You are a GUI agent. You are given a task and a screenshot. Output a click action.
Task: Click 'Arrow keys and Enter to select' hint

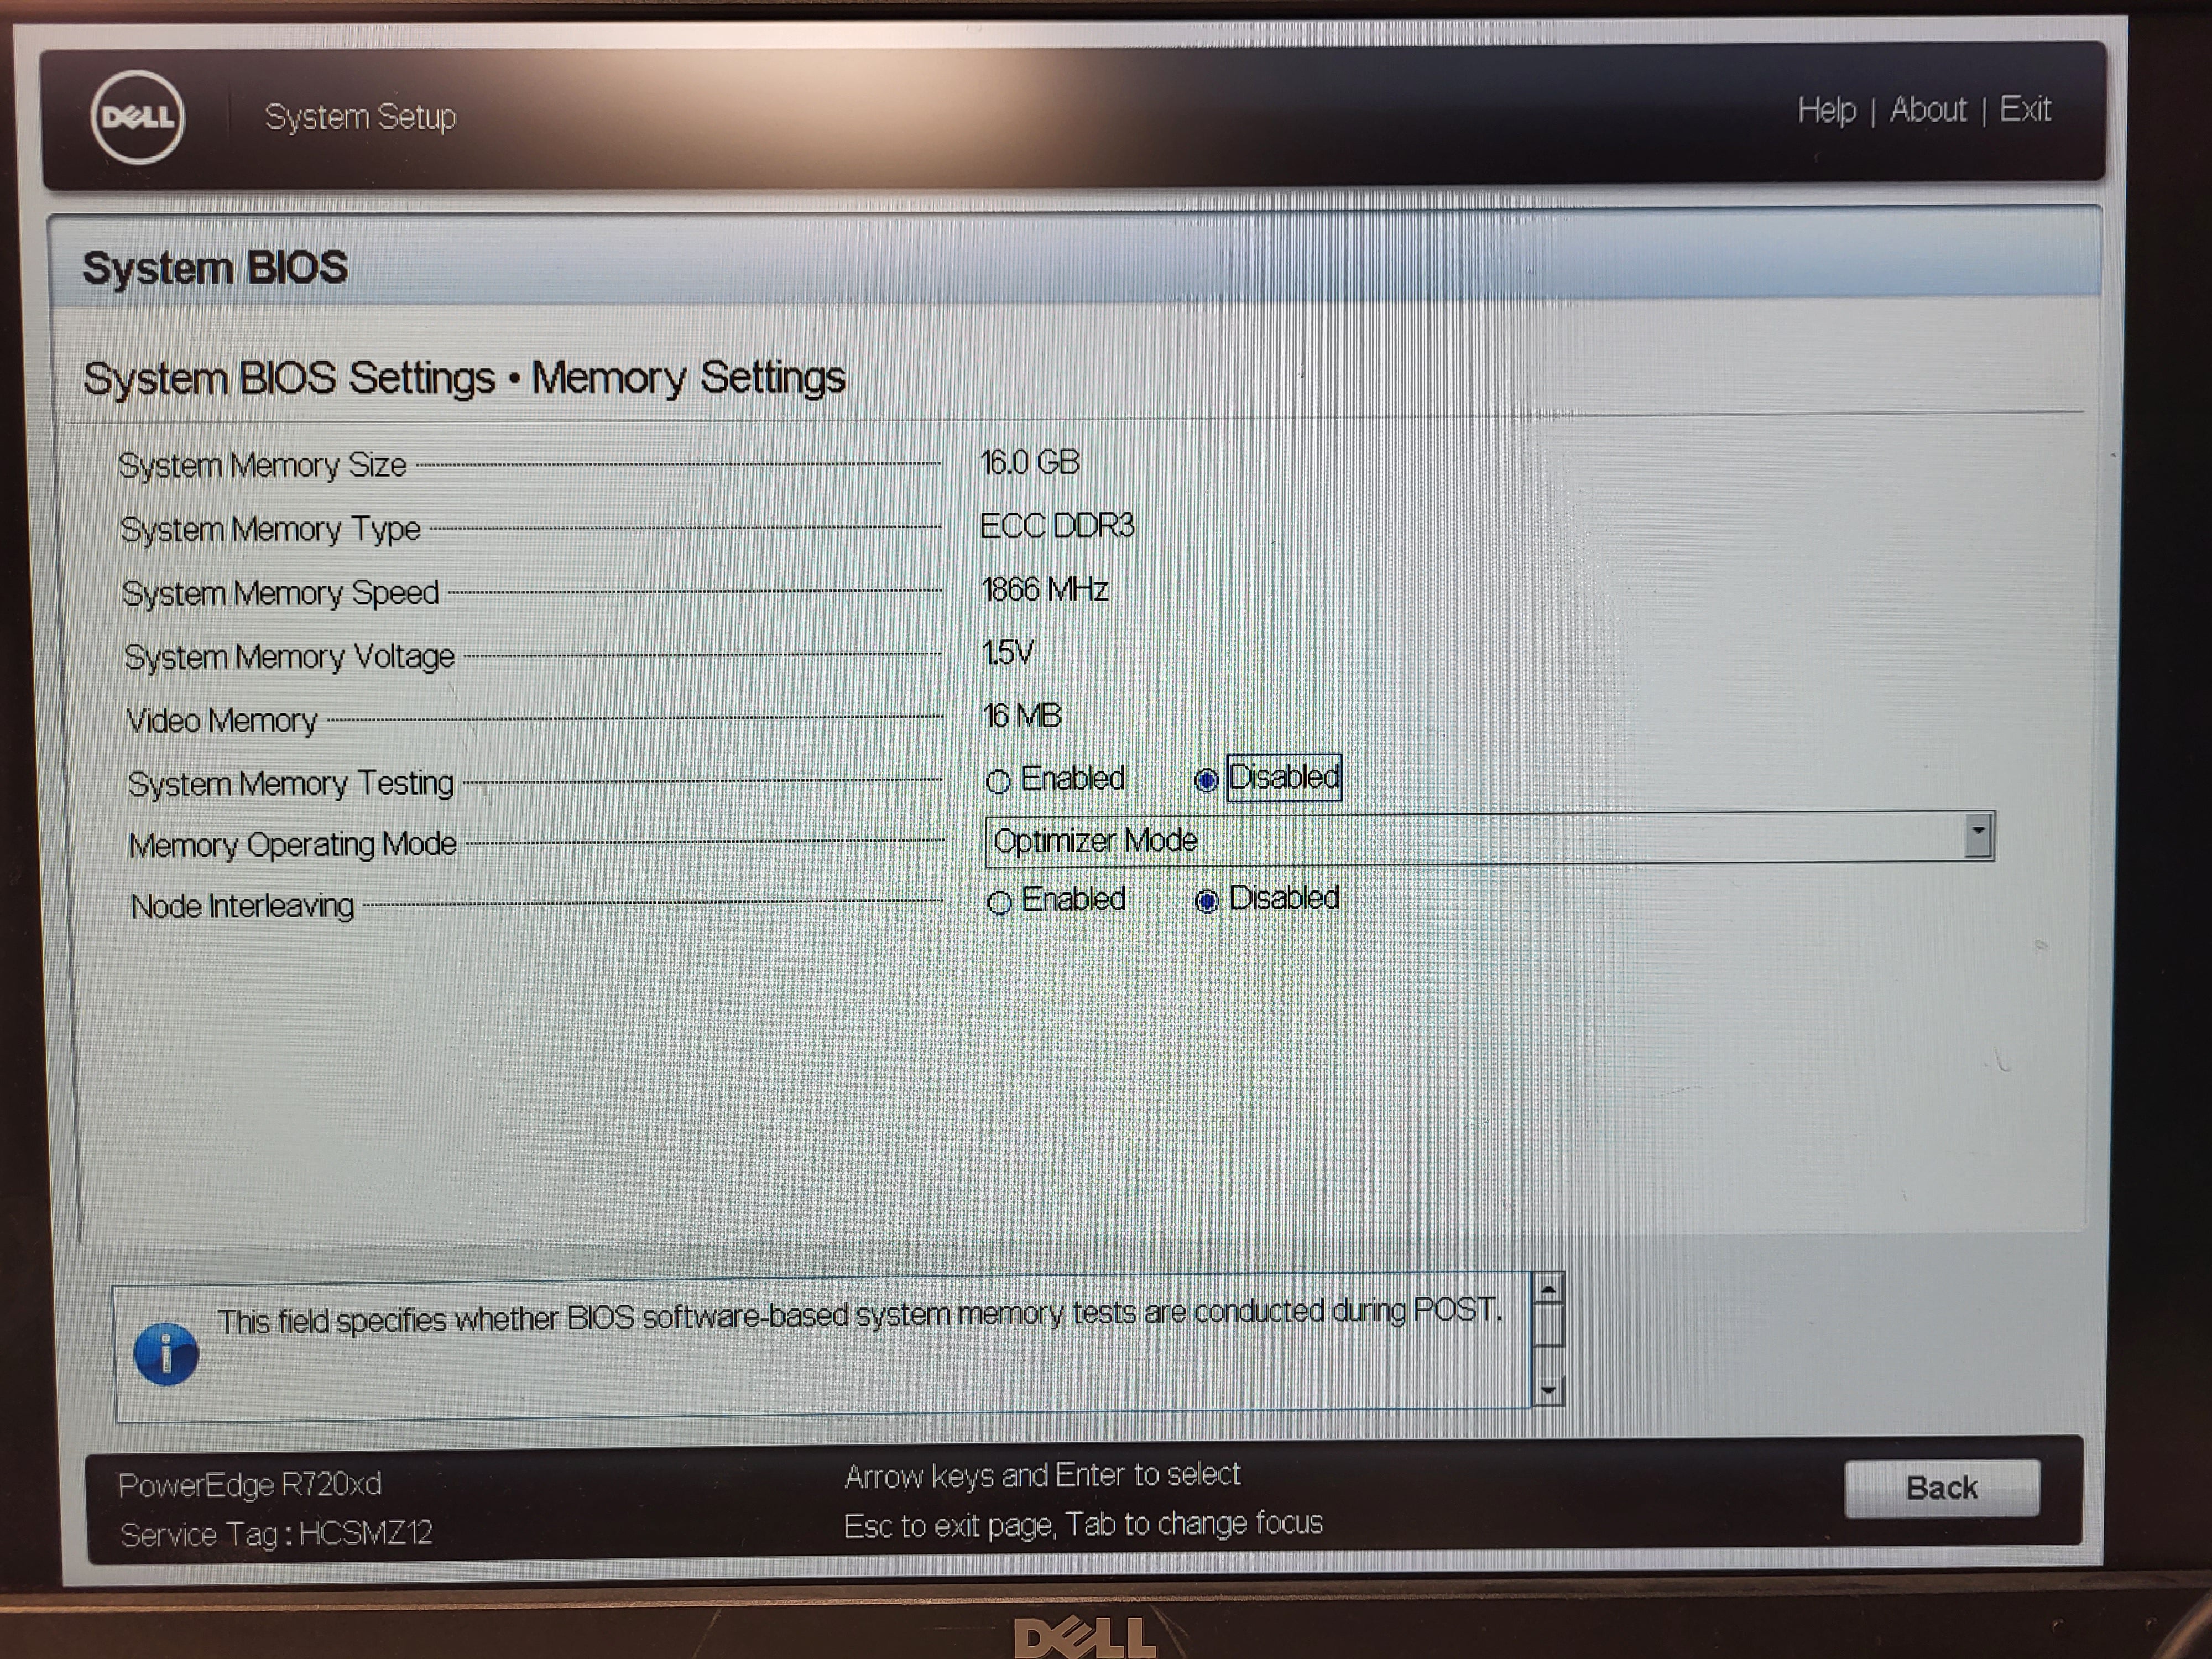1042,1475
